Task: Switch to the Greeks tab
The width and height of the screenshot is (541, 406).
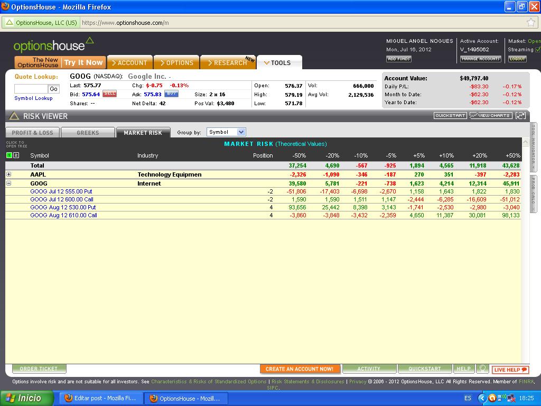Action: pyautogui.click(x=88, y=133)
